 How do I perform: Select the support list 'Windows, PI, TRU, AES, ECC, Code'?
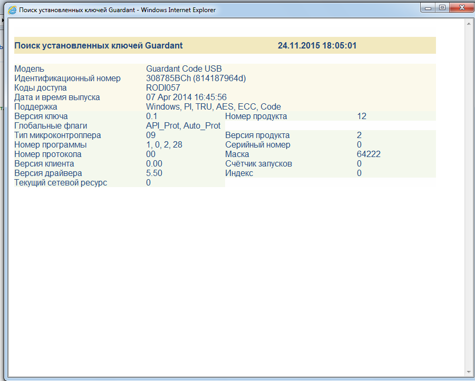pos(214,107)
